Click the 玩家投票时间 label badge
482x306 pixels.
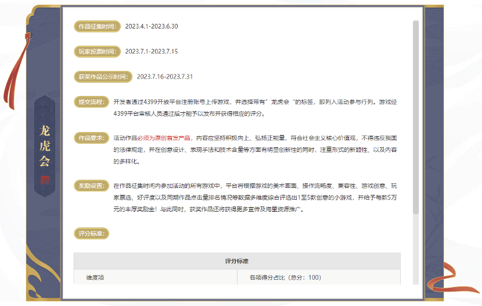tap(97, 52)
